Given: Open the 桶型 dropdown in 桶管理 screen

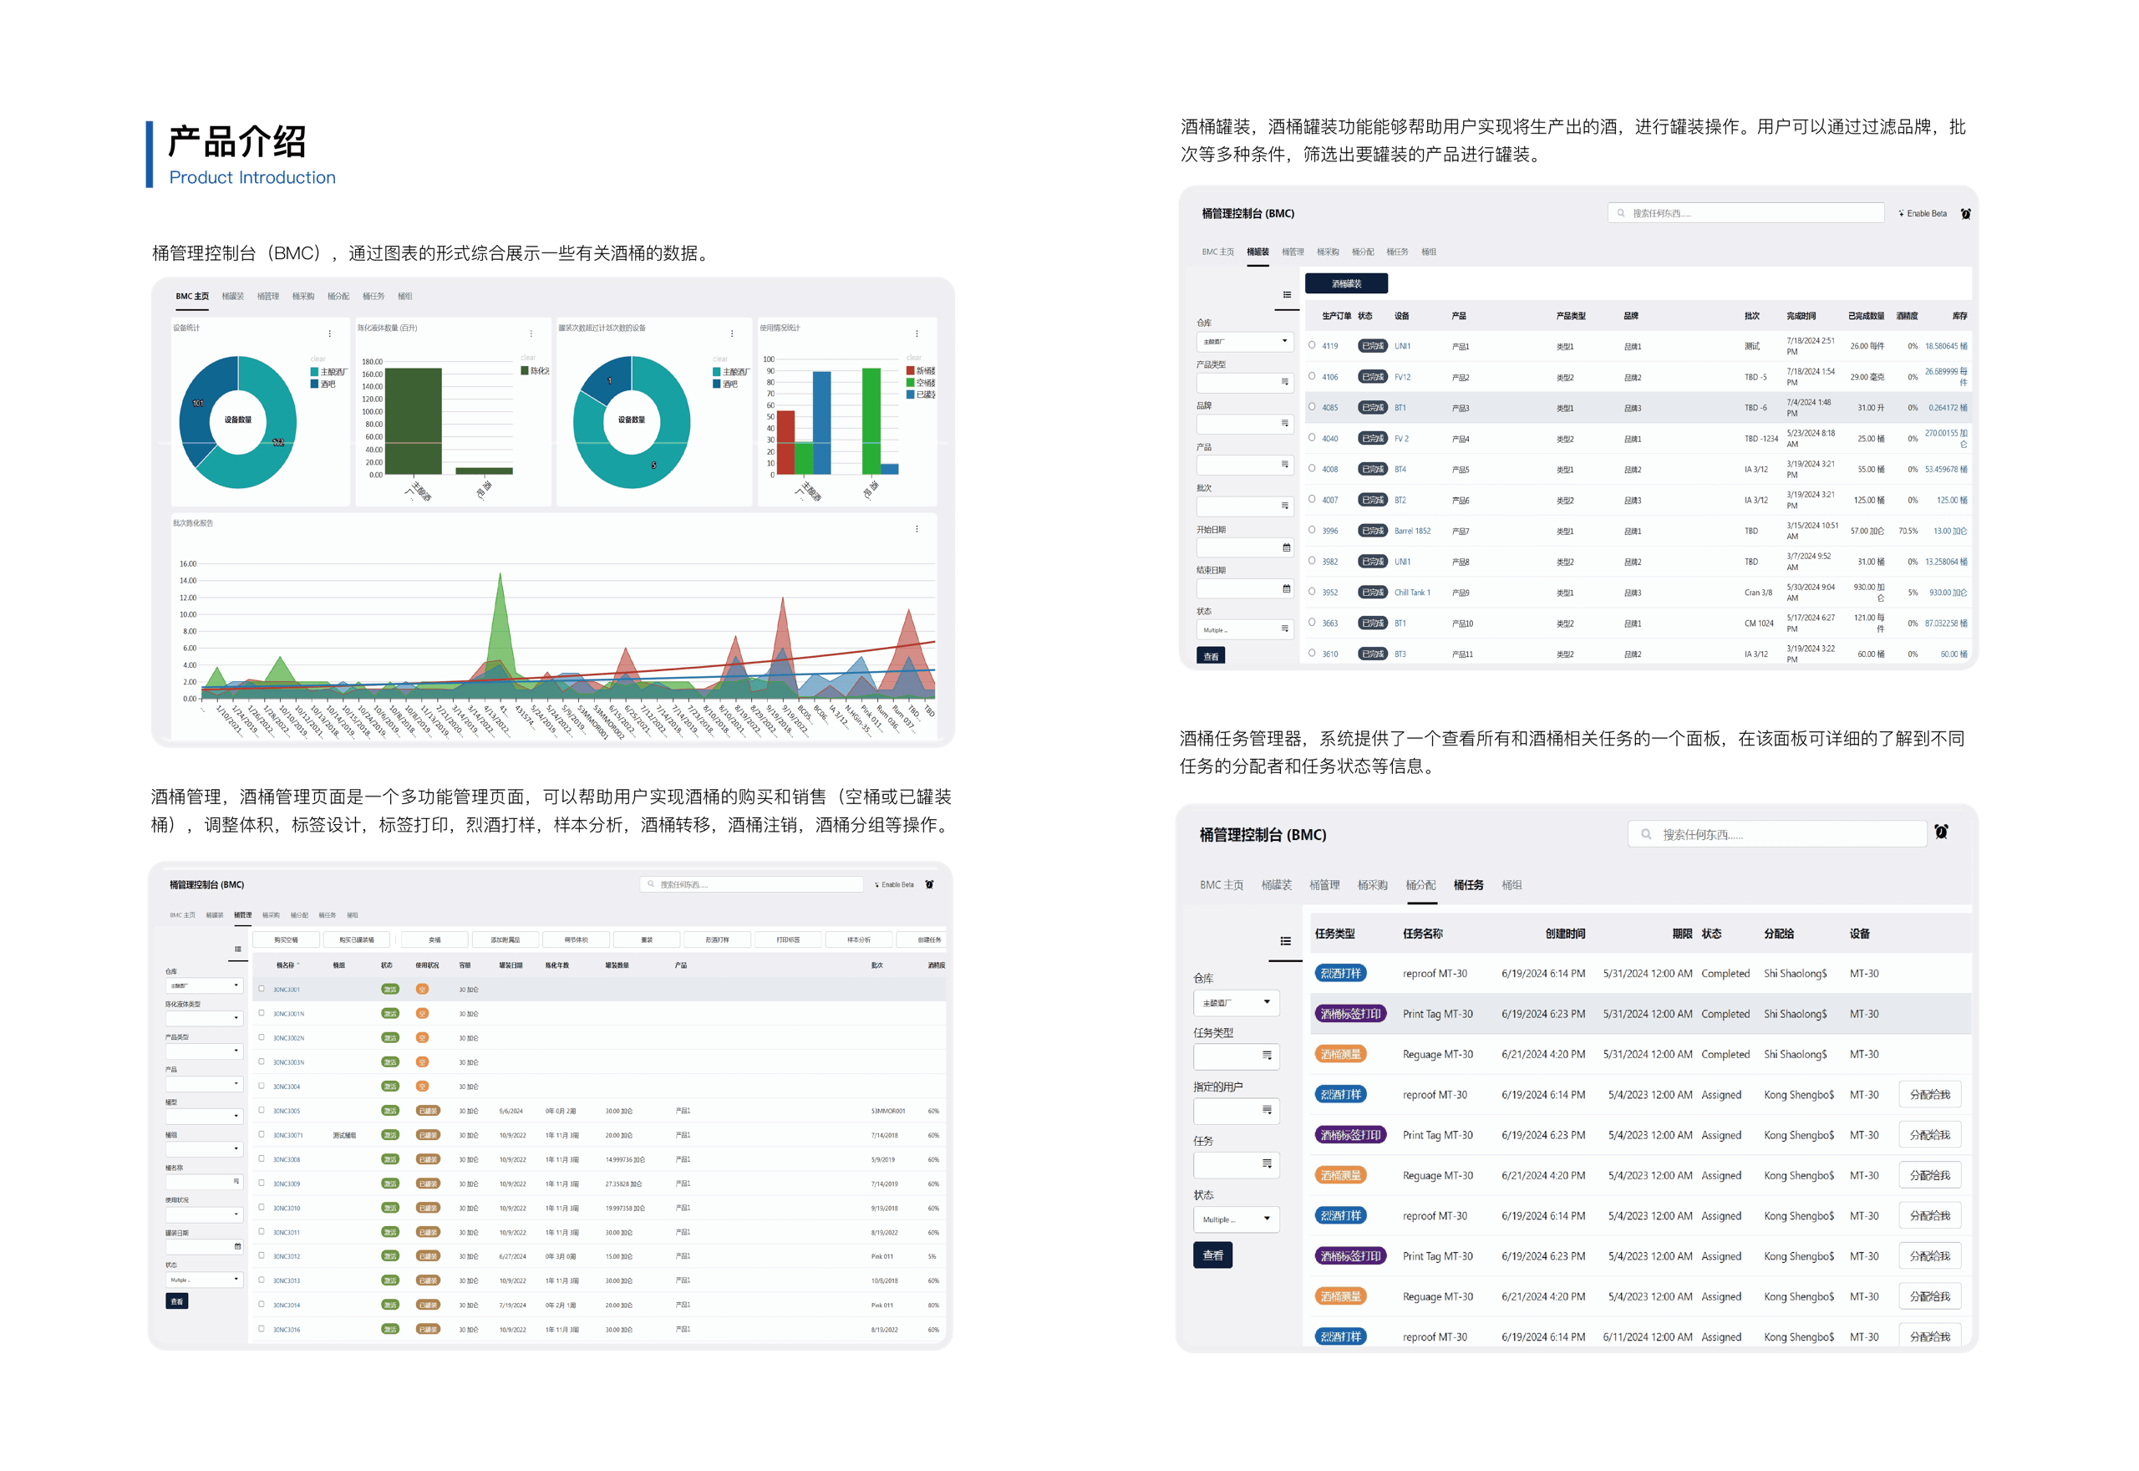Looking at the screenshot, I should click(x=204, y=1116).
